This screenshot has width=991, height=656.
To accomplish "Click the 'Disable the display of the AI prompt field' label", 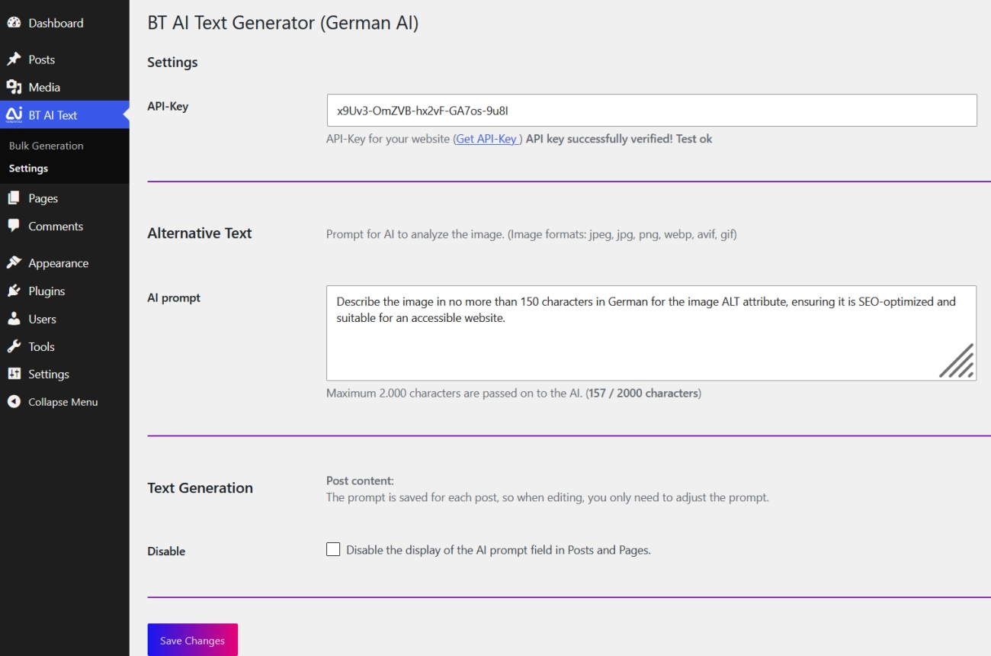I will (499, 549).
